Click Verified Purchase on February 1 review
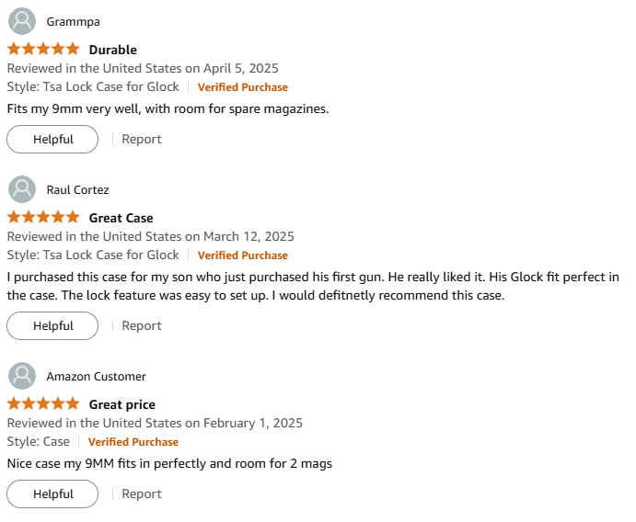 click(133, 442)
